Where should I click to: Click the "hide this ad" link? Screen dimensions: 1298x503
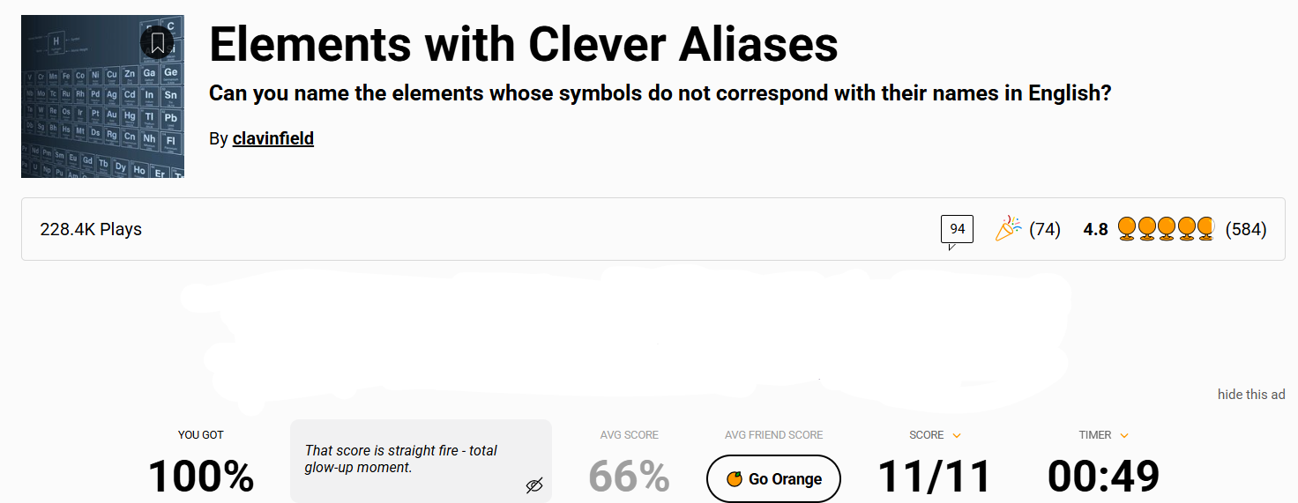click(1251, 394)
